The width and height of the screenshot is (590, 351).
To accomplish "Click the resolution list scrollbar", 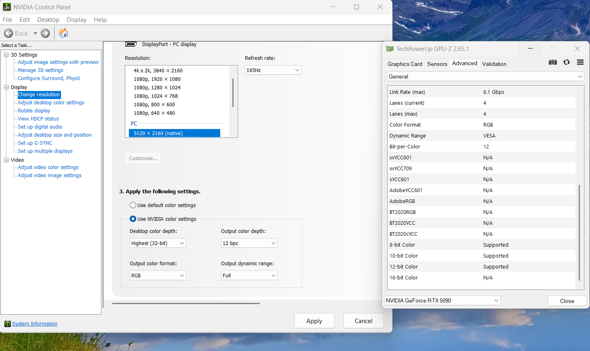I will [x=233, y=93].
